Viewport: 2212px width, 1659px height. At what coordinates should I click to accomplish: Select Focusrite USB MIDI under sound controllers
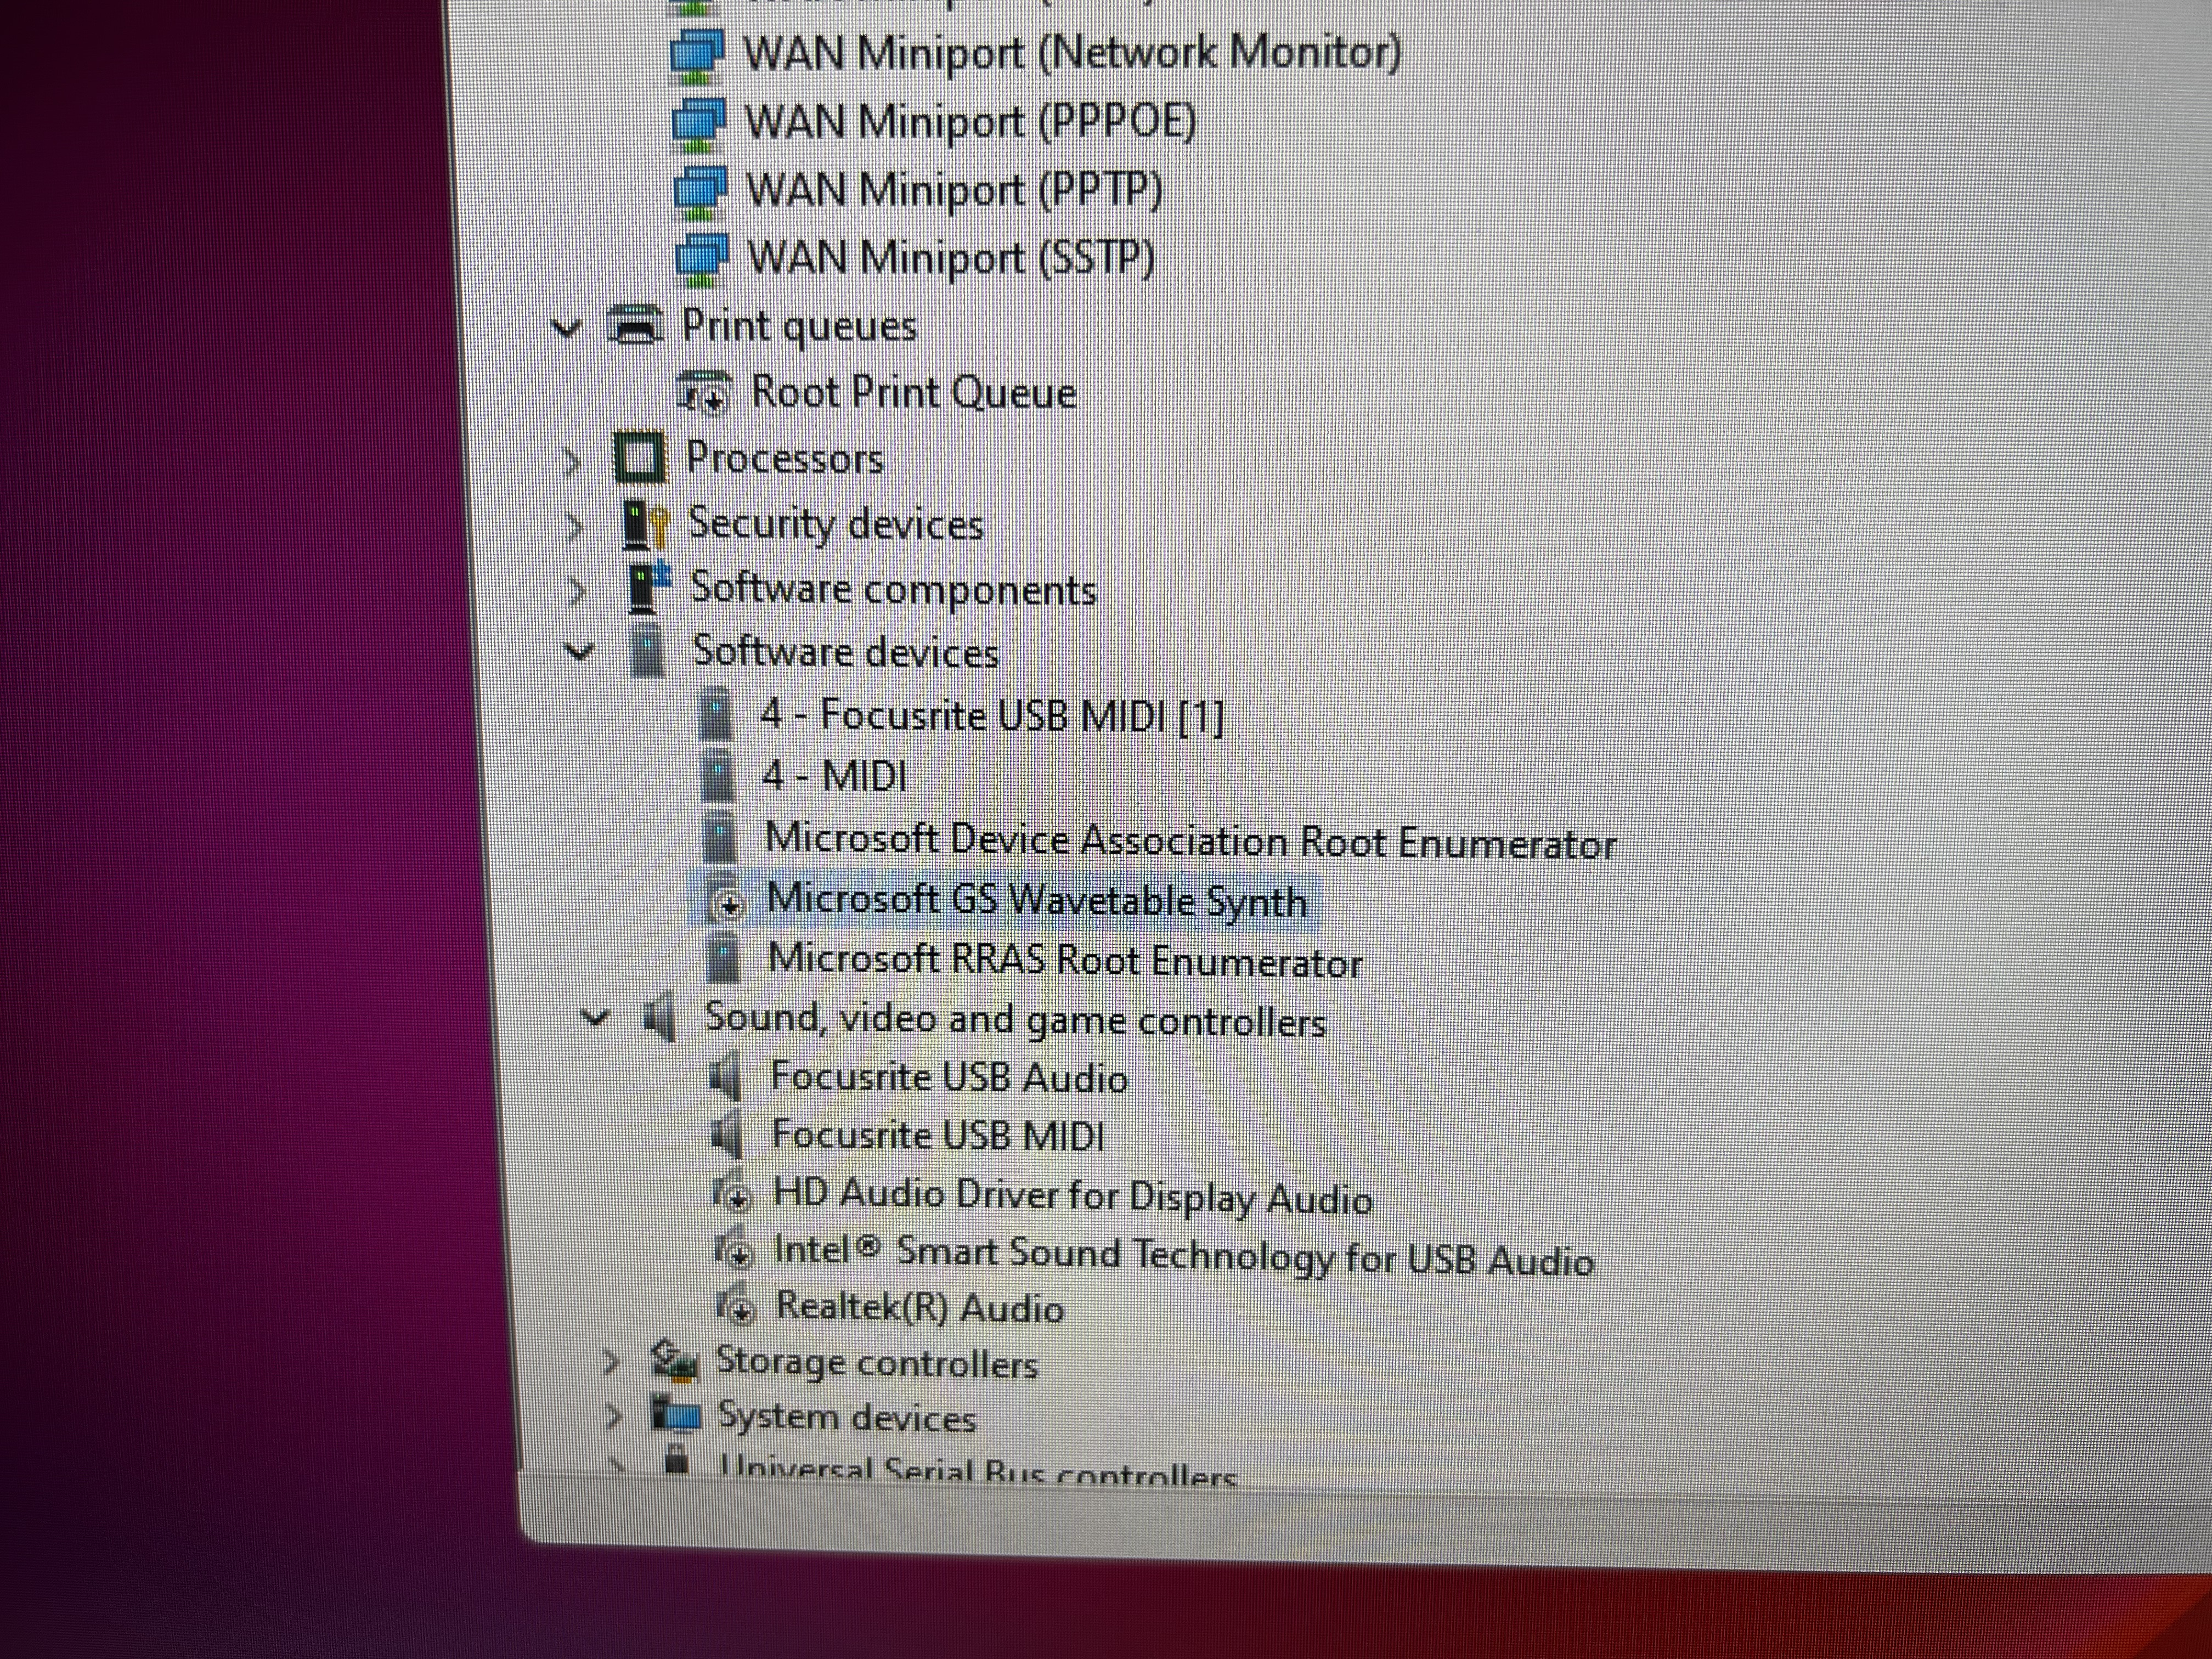pyautogui.click(x=938, y=1136)
